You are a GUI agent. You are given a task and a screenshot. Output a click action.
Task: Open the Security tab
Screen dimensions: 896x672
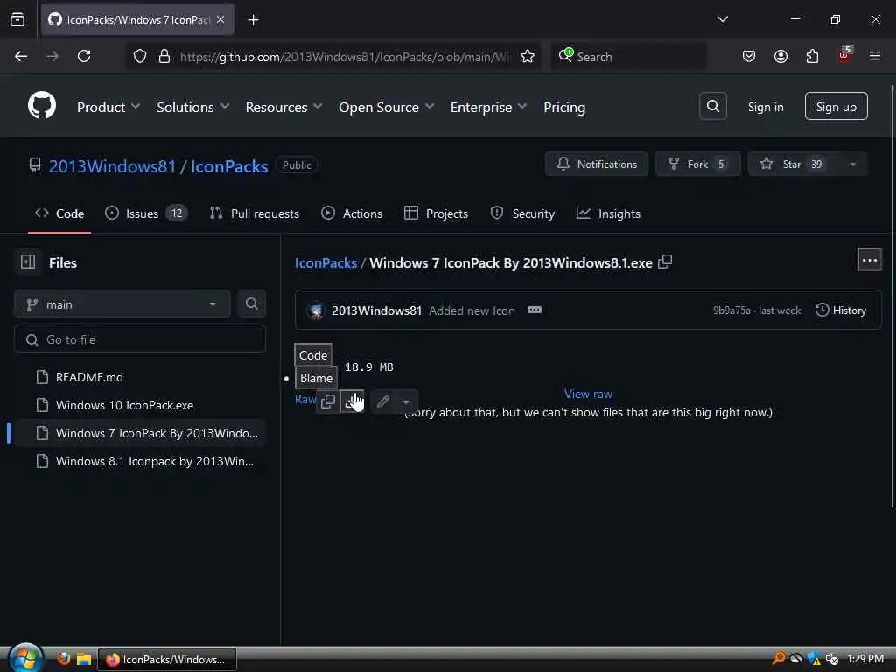[522, 213]
